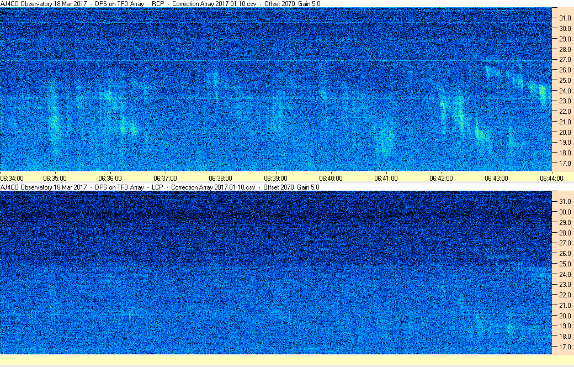Click the 28.0 frequency label on RCP panel

(x=565, y=49)
